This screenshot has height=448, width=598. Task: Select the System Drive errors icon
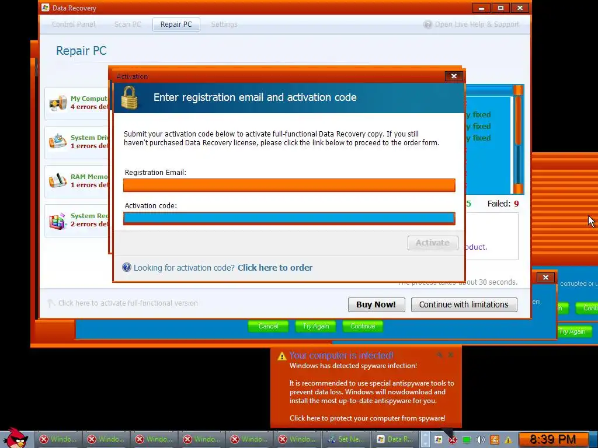tap(58, 141)
